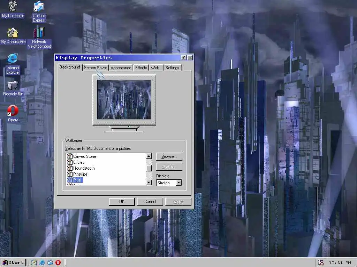Click wallpaper list scroll down arrow
Viewport: 357px width, 267px height.
coord(149,182)
